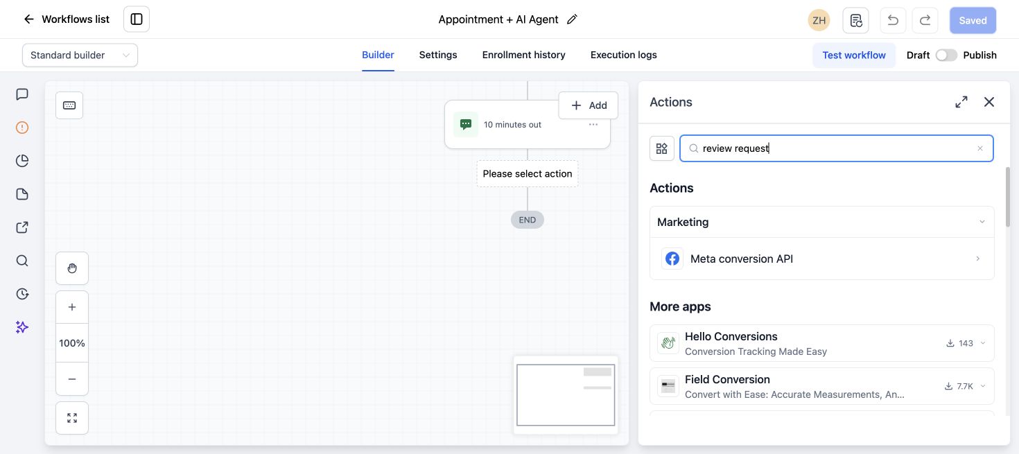Image resolution: width=1019 pixels, height=454 pixels.
Task: Click Test workflow button
Action: coord(854,55)
